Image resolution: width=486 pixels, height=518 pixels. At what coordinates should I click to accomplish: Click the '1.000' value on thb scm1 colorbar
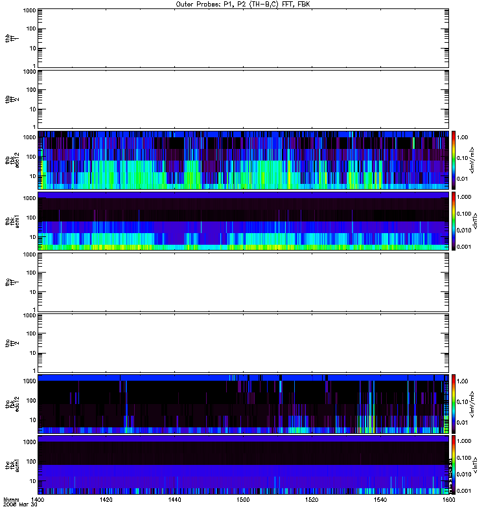click(x=464, y=197)
